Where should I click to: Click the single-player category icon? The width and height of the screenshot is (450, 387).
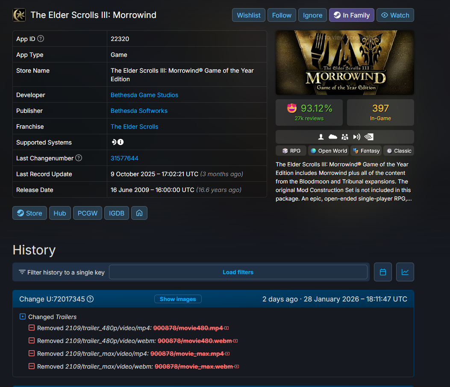pos(321,137)
